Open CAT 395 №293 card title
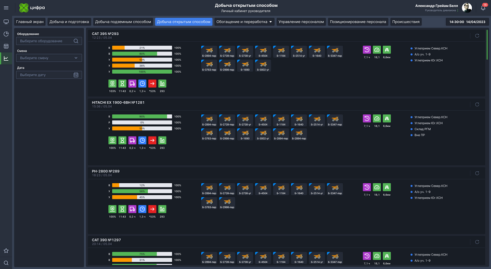Viewport: 491px width, 269px height. coord(105,34)
